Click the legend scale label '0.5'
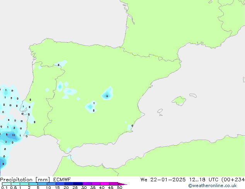This screenshot has width=245, height=189. coord(14,187)
